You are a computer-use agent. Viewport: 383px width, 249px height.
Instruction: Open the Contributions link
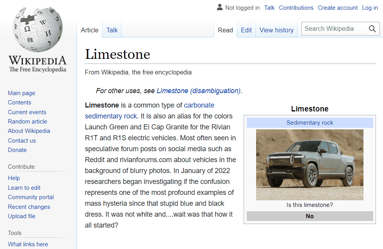tap(296, 8)
